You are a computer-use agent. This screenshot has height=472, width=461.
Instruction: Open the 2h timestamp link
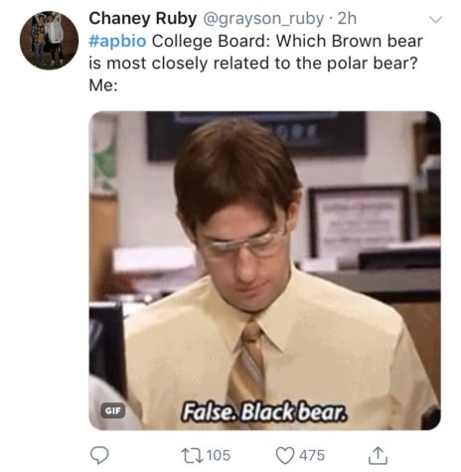click(x=347, y=18)
